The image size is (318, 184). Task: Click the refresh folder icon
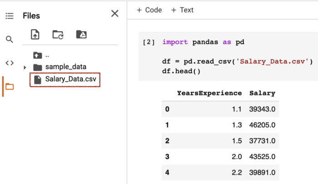click(x=58, y=34)
